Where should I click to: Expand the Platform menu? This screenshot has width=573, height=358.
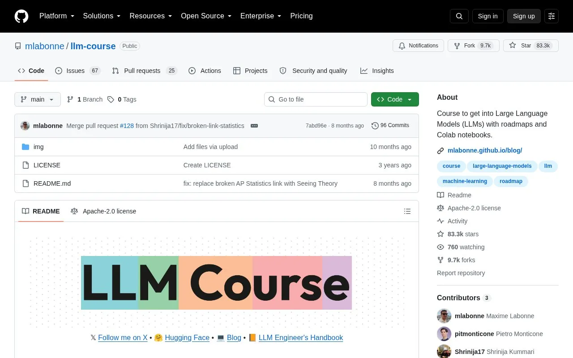57,16
